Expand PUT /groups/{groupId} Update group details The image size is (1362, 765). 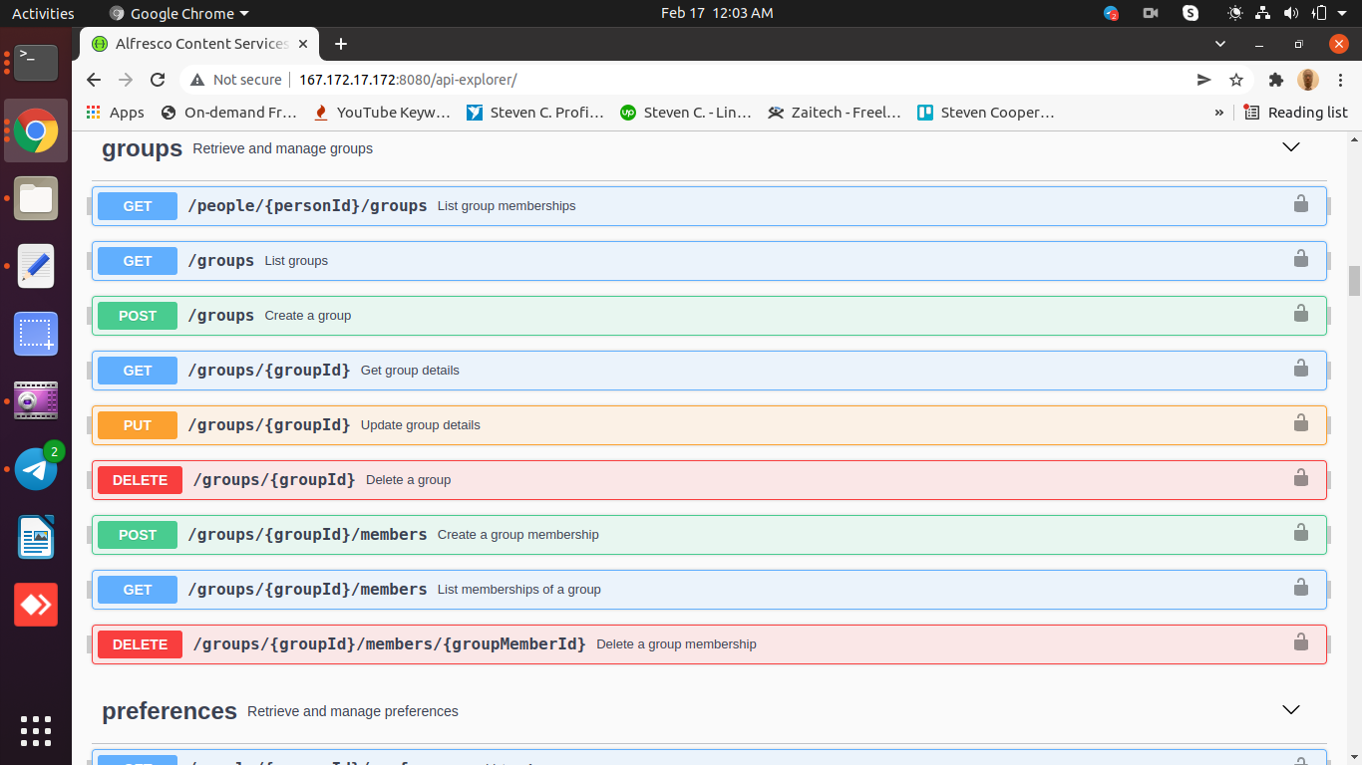[709, 425]
